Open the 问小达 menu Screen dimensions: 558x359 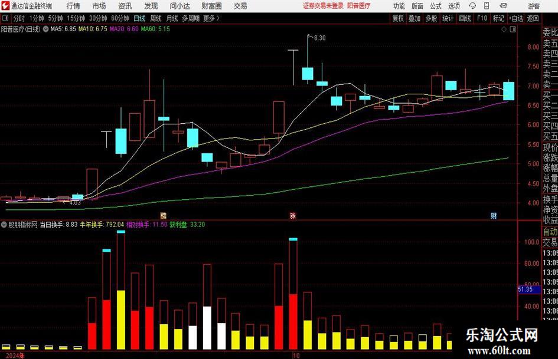coord(180,6)
